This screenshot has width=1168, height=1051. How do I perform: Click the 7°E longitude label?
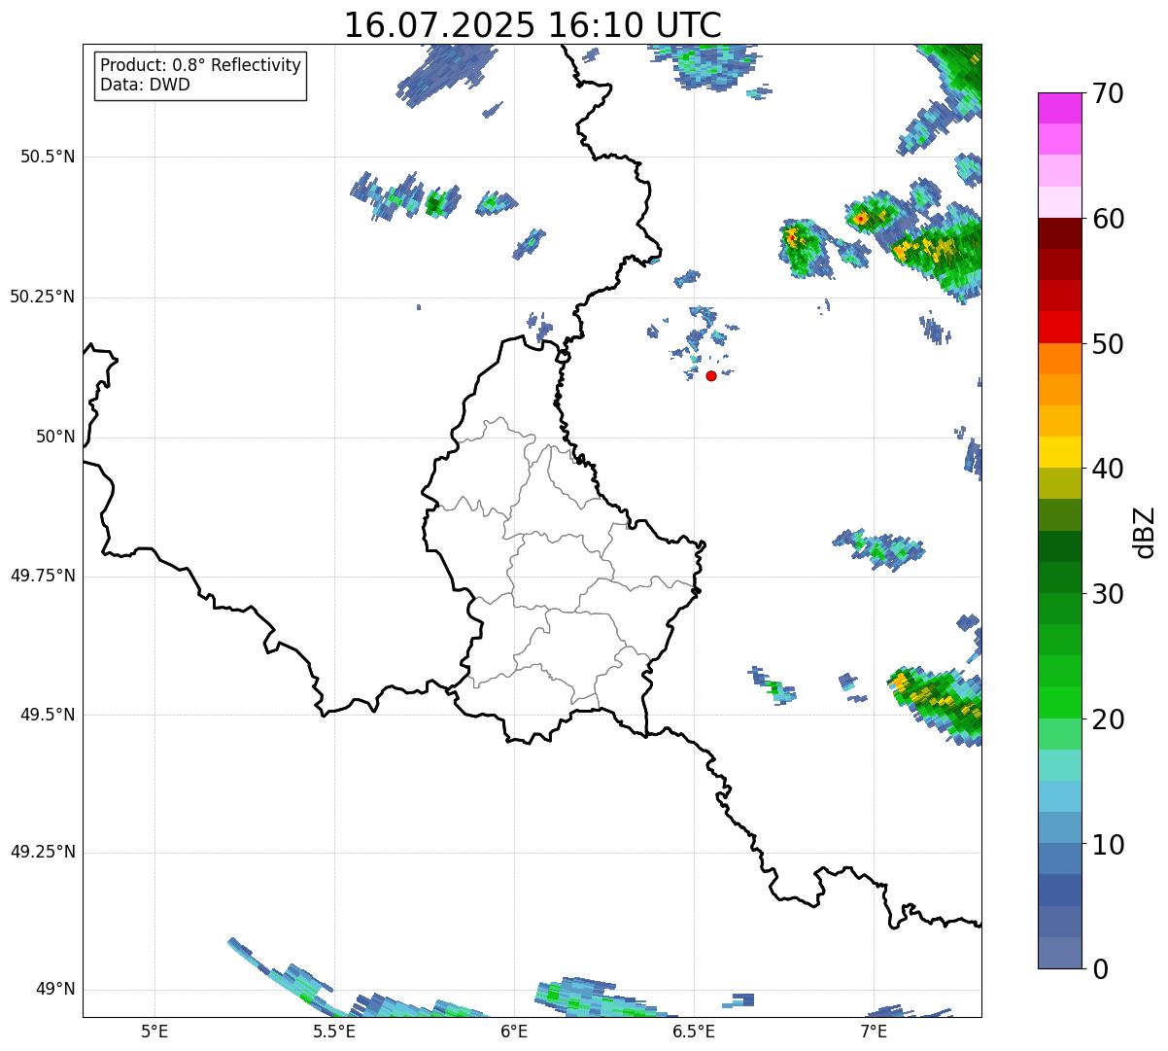click(x=874, y=1031)
